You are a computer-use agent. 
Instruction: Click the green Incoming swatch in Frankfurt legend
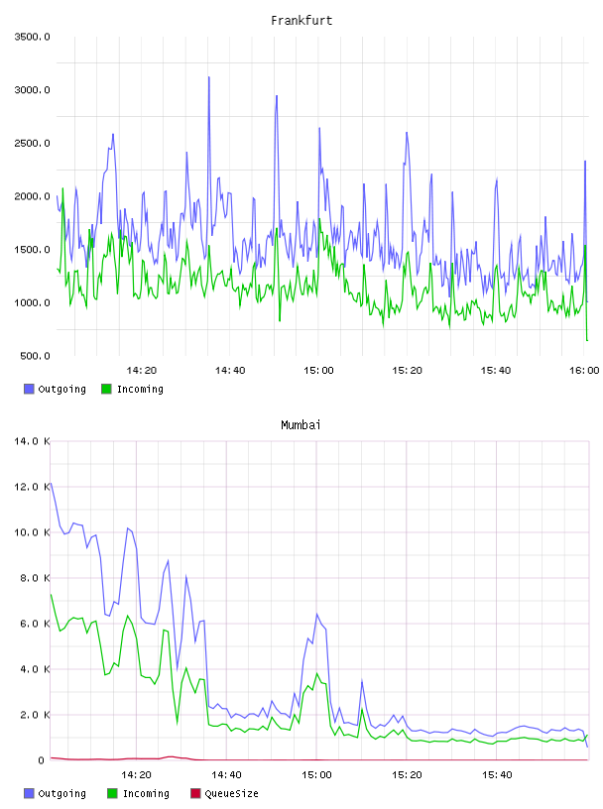click(106, 389)
